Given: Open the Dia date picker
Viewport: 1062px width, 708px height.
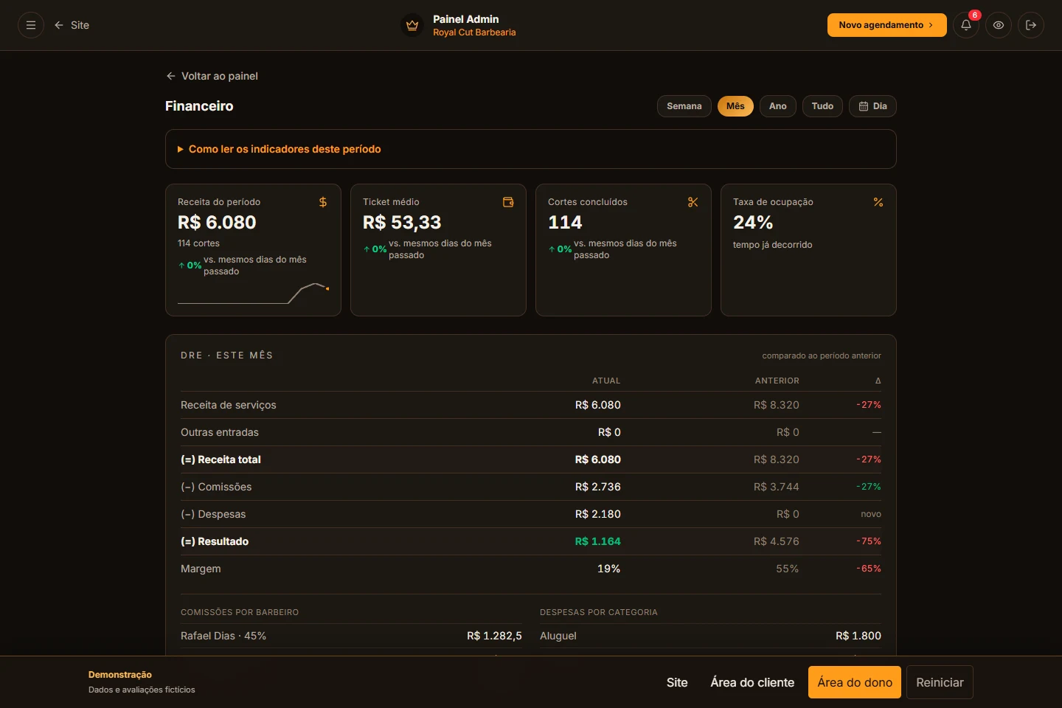Looking at the screenshot, I should [x=872, y=106].
